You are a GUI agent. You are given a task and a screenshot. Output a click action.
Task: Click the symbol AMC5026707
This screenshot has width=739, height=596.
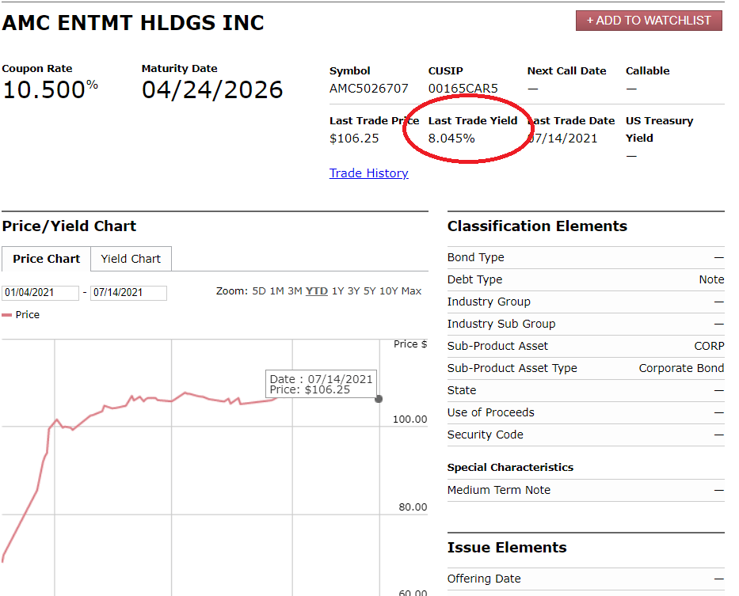tap(368, 89)
